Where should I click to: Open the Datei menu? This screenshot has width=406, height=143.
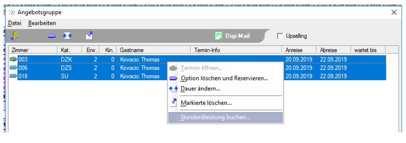[x=15, y=23]
